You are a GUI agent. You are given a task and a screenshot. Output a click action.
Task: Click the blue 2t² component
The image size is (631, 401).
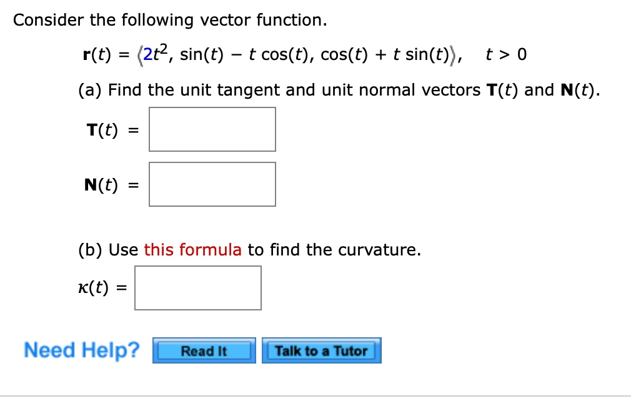coord(155,52)
